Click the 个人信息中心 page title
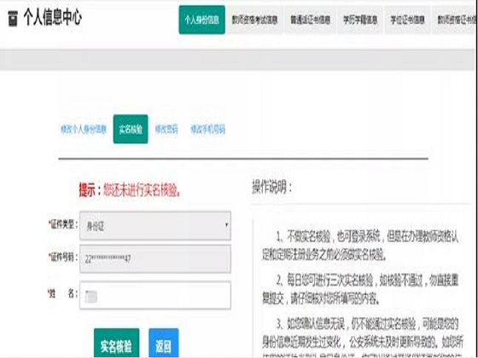 point(52,18)
